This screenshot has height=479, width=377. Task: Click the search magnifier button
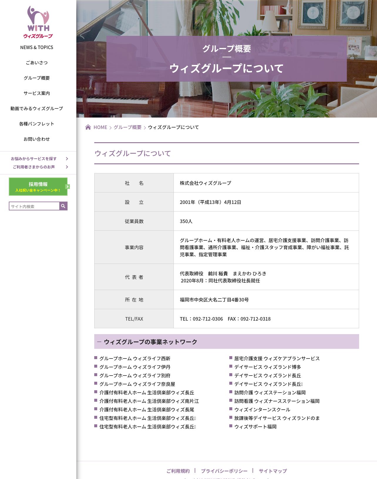[63, 206]
